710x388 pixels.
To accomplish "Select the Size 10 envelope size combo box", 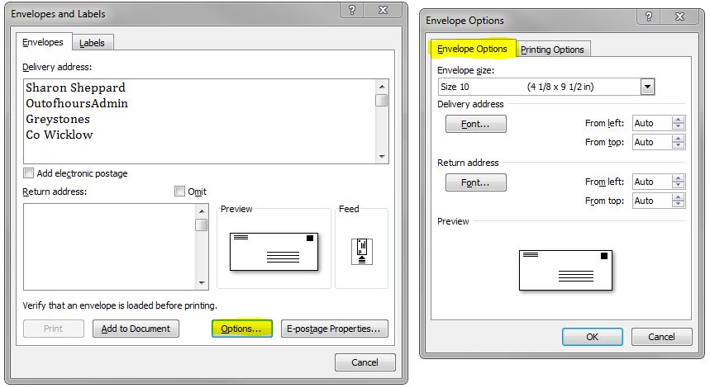I will click(546, 87).
